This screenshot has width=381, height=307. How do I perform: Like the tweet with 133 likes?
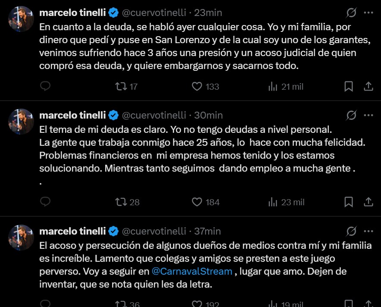[x=197, y=87]
